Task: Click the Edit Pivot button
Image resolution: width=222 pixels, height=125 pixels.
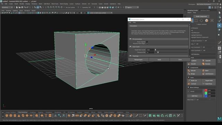Action: 195,96
